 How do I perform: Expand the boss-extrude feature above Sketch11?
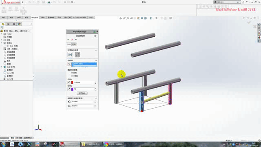coord(2,67)
